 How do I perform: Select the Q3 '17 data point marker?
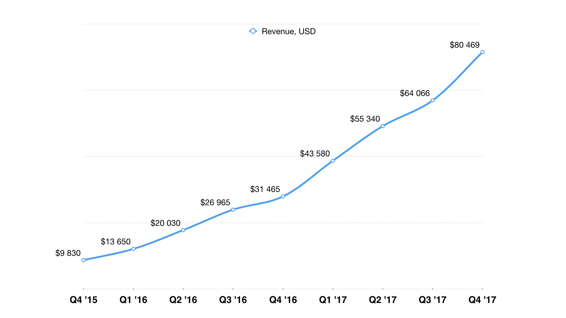click(x=432, y=100)
